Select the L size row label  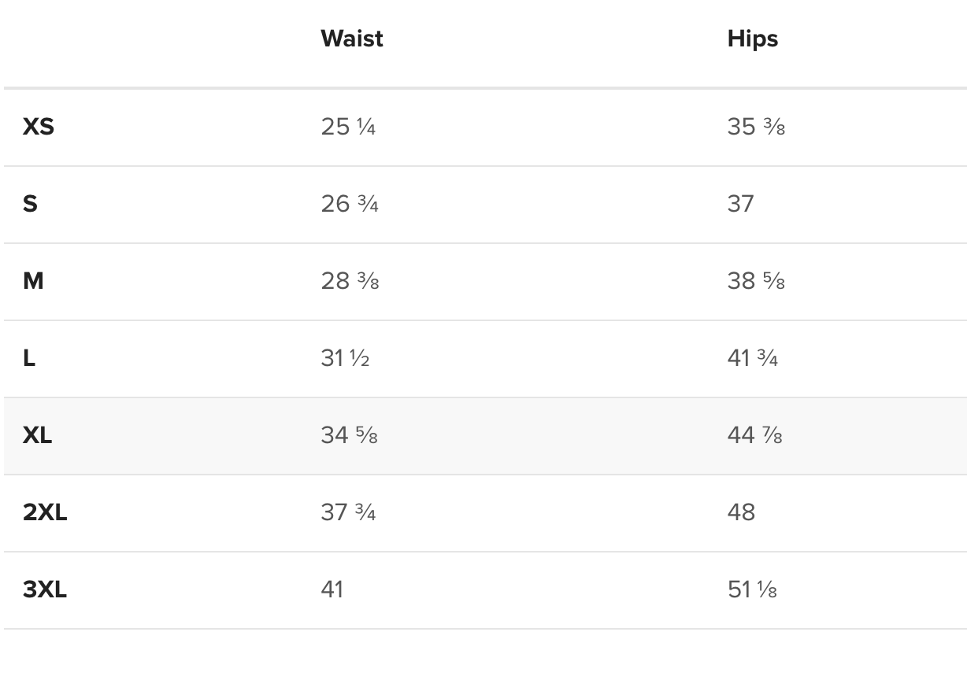pos(29,358)
